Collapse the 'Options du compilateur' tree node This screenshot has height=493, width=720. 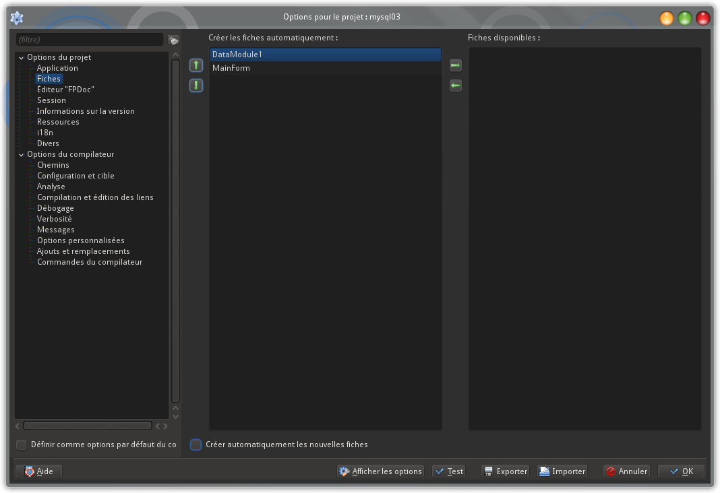click(22, 155)
